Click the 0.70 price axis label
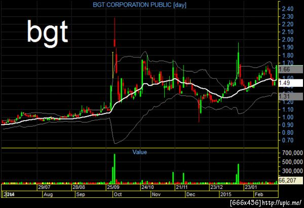Image resolution: width=304 pixels, height=208 pixels. pyautogui.click(x=288, y=140)
